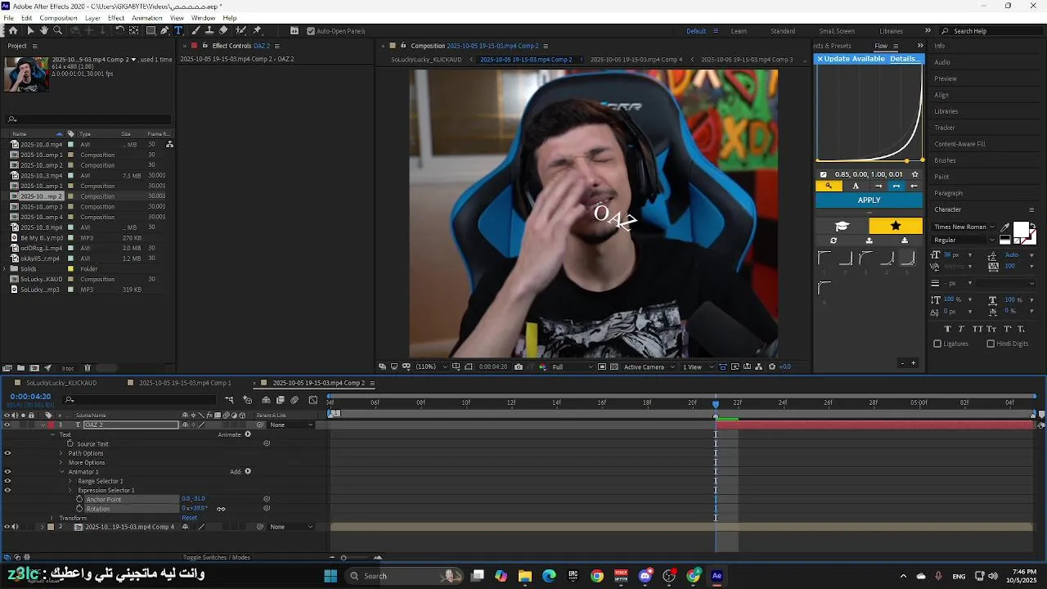Screen dimensions: 1047x589
Task: Open OAZ 2 parent None dropdown
Action: pyautogui.click(x=291, y=425)
